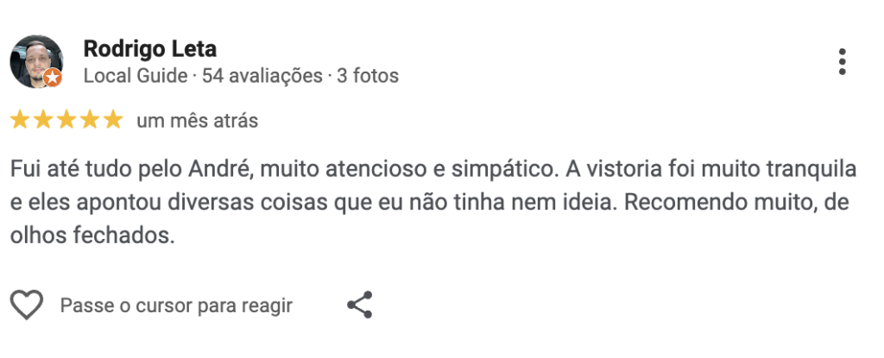This screenshot has height=358, width=884.
Task: Click the fifth and last rating star
Action: coord(113,120)
